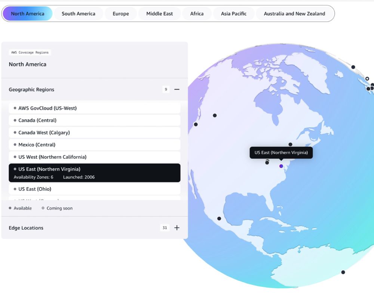Click the Canada West Calgary dot on globe
This screenshot has width=374, height=298.
coord(215,115)
